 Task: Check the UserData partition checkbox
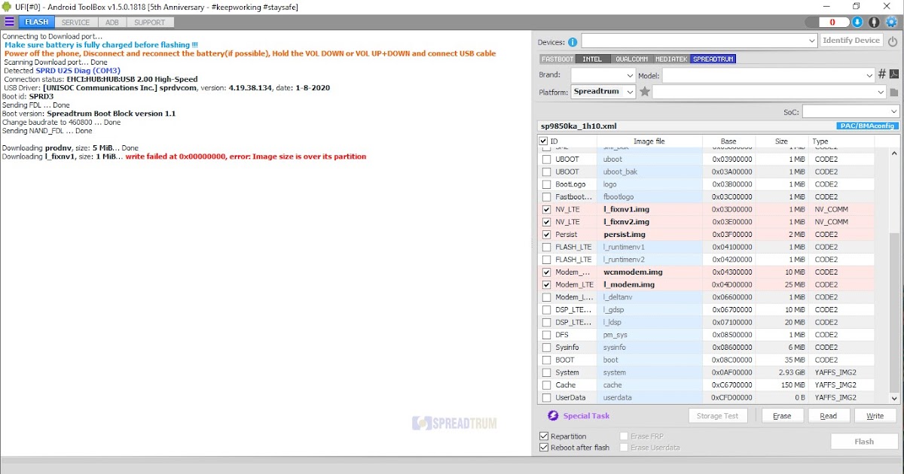tap(547, 398)
